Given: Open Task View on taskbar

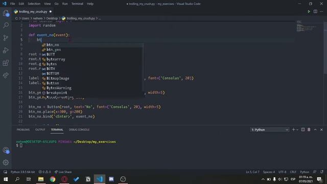Looking at the screenshot, I should pos(29,179).
